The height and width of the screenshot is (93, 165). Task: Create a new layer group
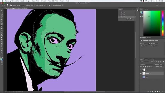[x=158, y=91]
